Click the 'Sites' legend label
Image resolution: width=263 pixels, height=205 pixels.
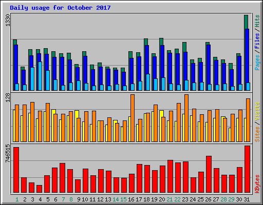[x=257, y=134]
